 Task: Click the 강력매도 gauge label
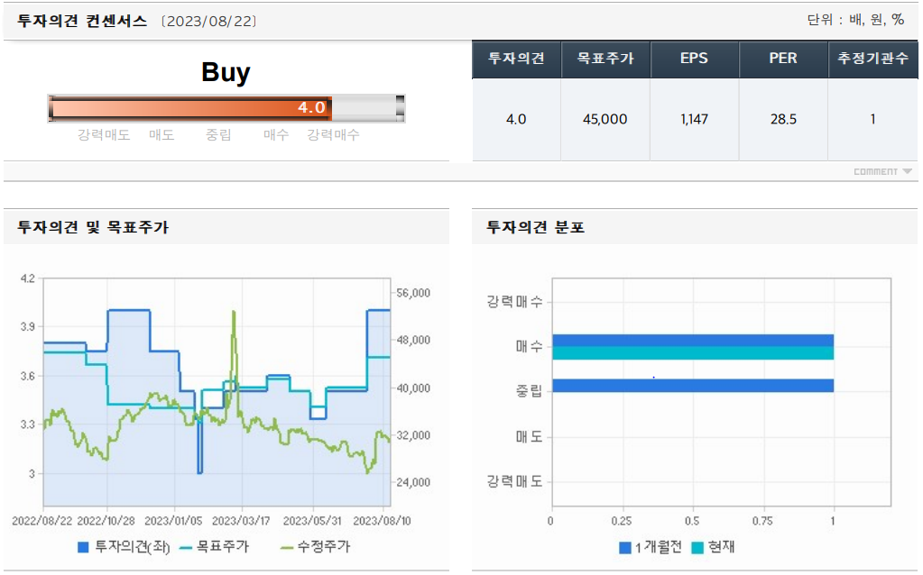point(104,134)
